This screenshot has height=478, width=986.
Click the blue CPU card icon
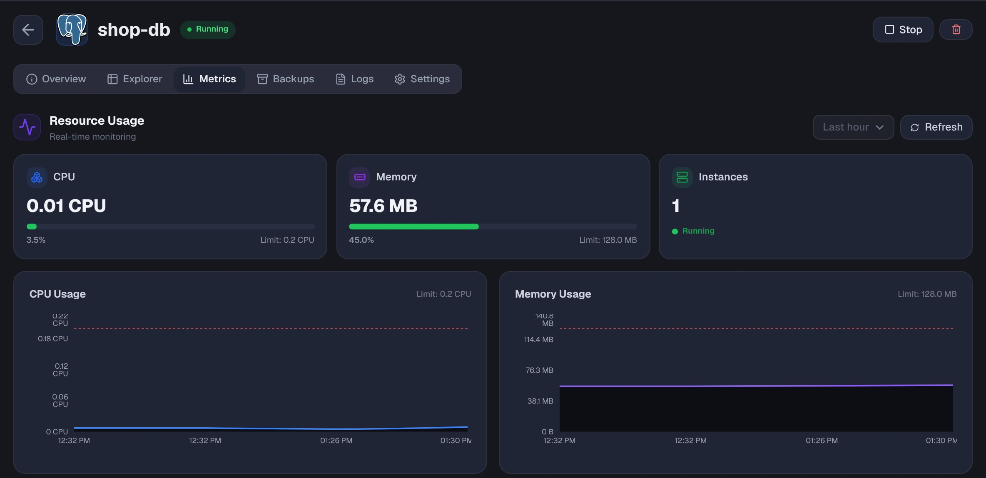coord(37,177)
